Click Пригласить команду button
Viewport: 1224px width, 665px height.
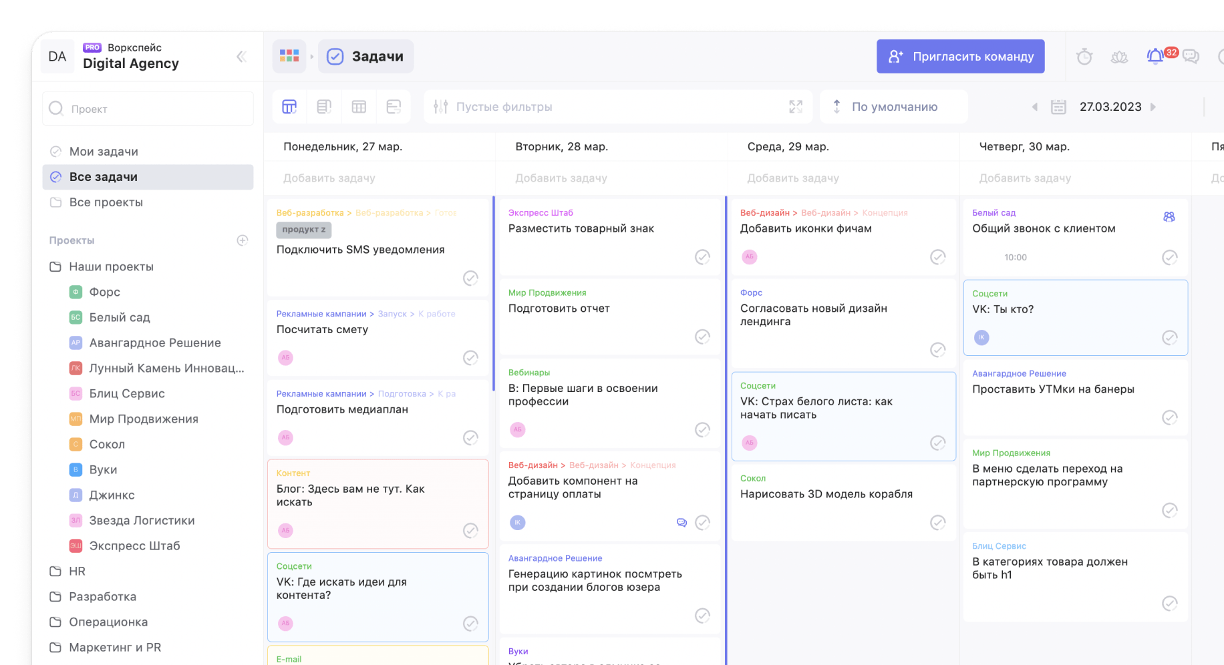960,57
